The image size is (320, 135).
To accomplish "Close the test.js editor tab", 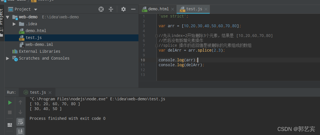I will pos(206,9).
